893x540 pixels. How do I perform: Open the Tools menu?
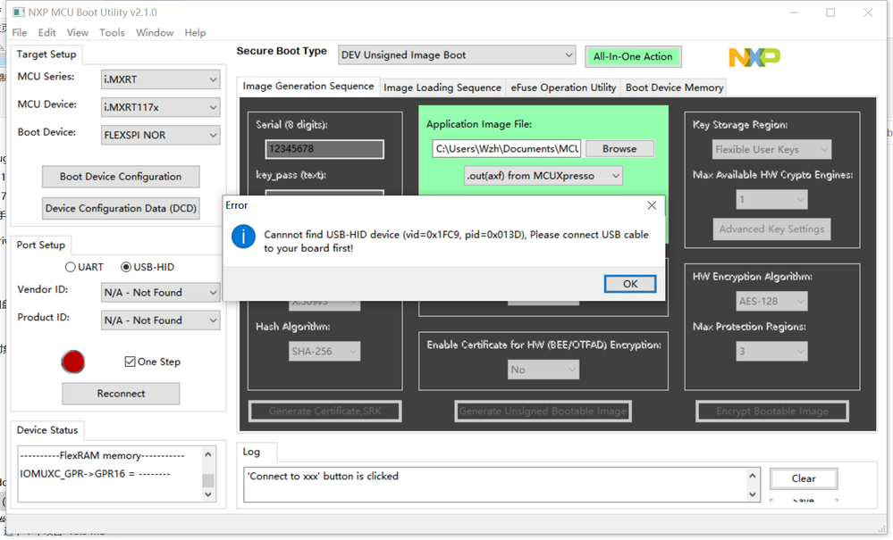pos(112,32)
